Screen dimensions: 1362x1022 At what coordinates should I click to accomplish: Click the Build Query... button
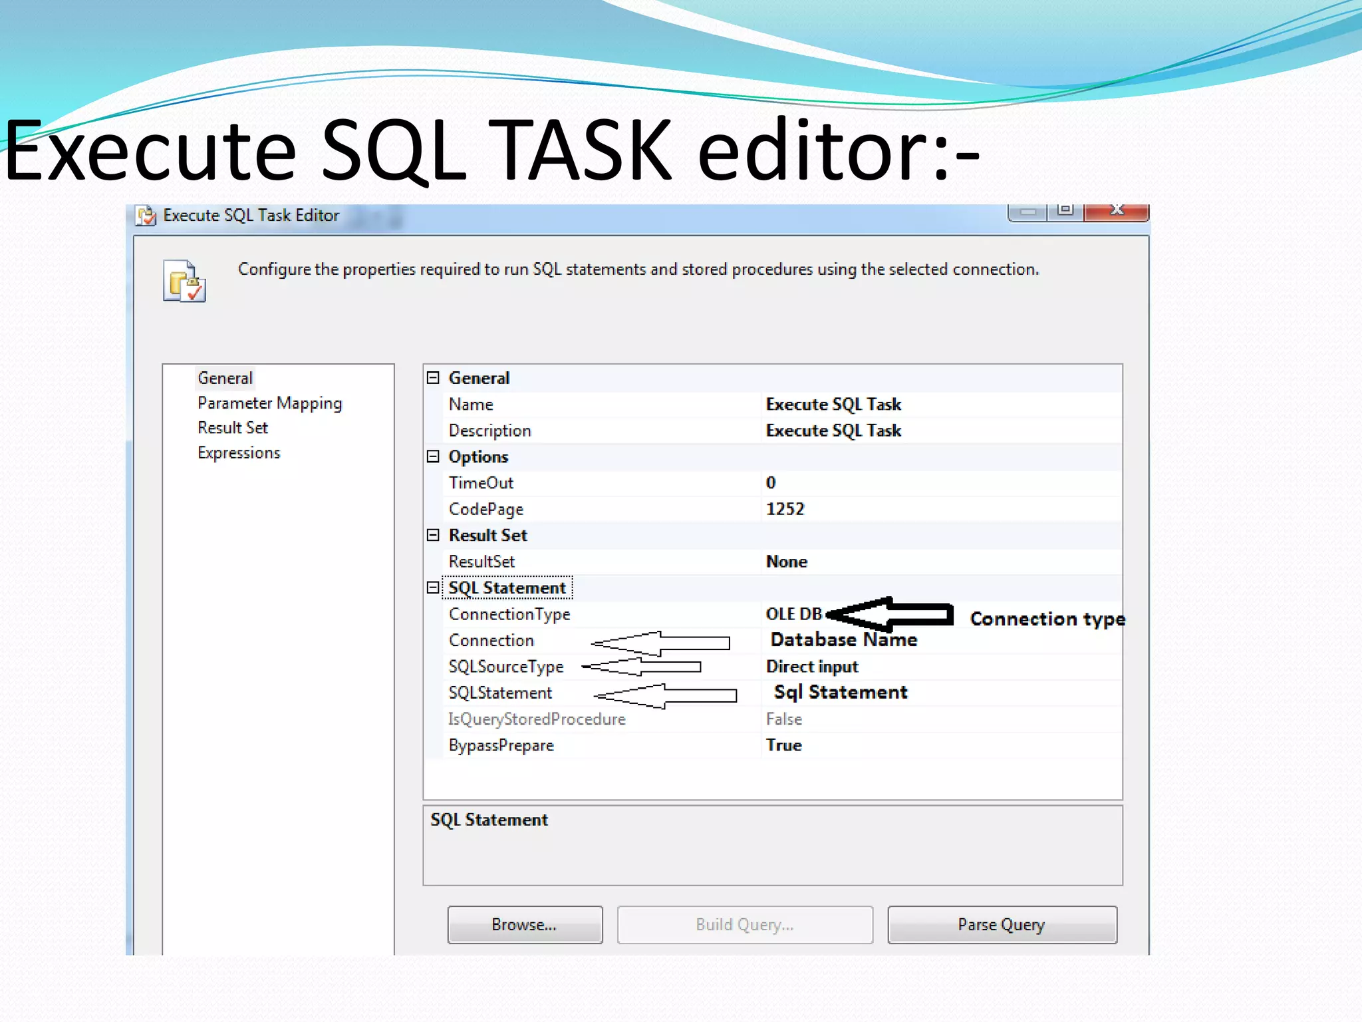[x=745, y=925]
